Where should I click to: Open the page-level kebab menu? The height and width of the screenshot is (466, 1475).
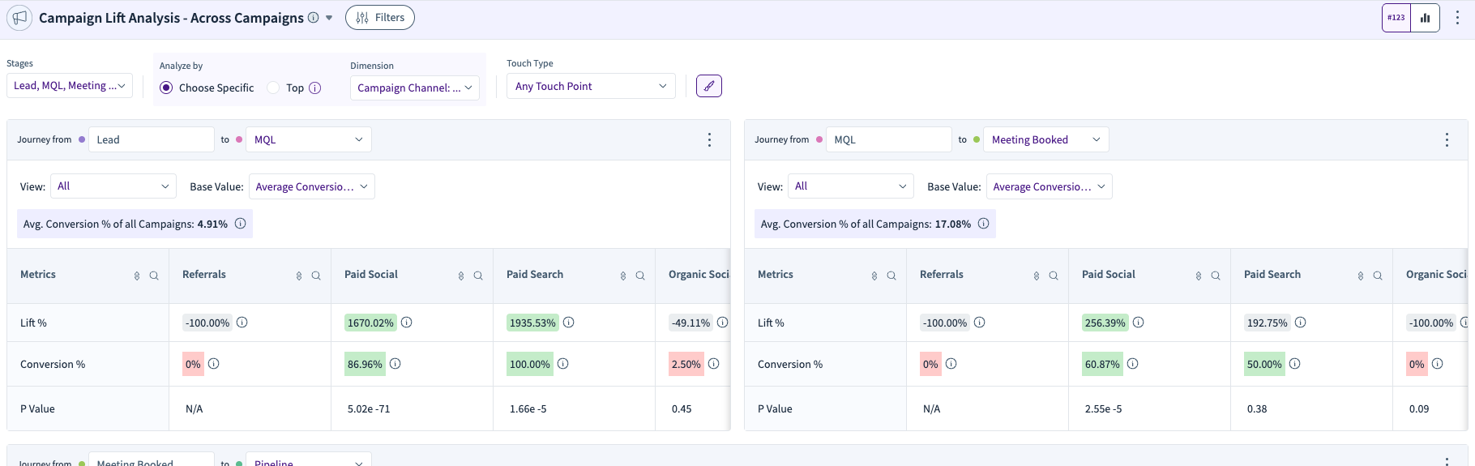click(x=1457, y=18)
